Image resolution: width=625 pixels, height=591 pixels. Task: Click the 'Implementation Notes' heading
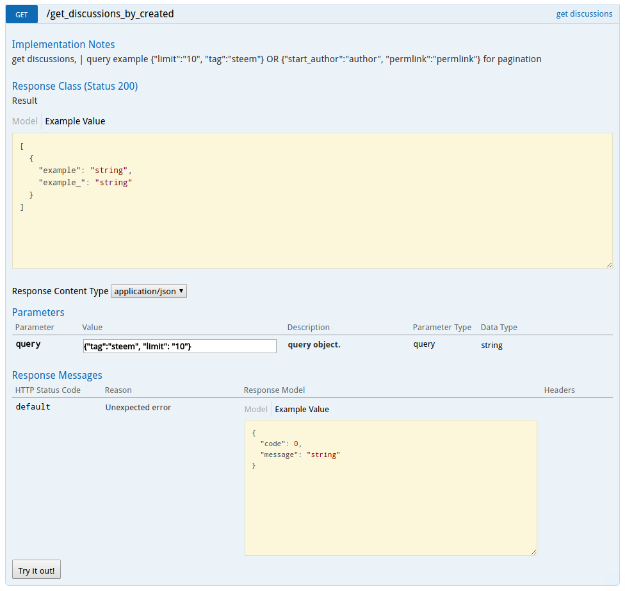(x=63, y=44)
